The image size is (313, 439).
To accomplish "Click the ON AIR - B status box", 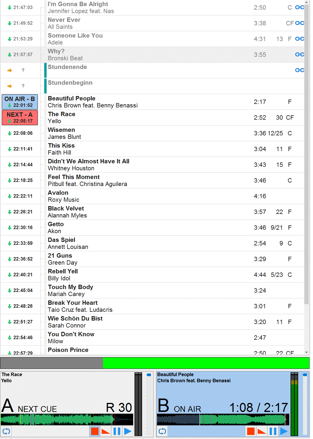I will click(x=20, y=102).
